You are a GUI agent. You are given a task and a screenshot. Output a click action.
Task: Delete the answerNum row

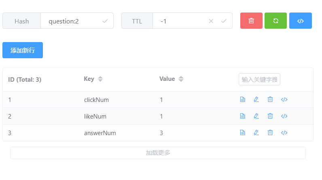coord(270,132)
